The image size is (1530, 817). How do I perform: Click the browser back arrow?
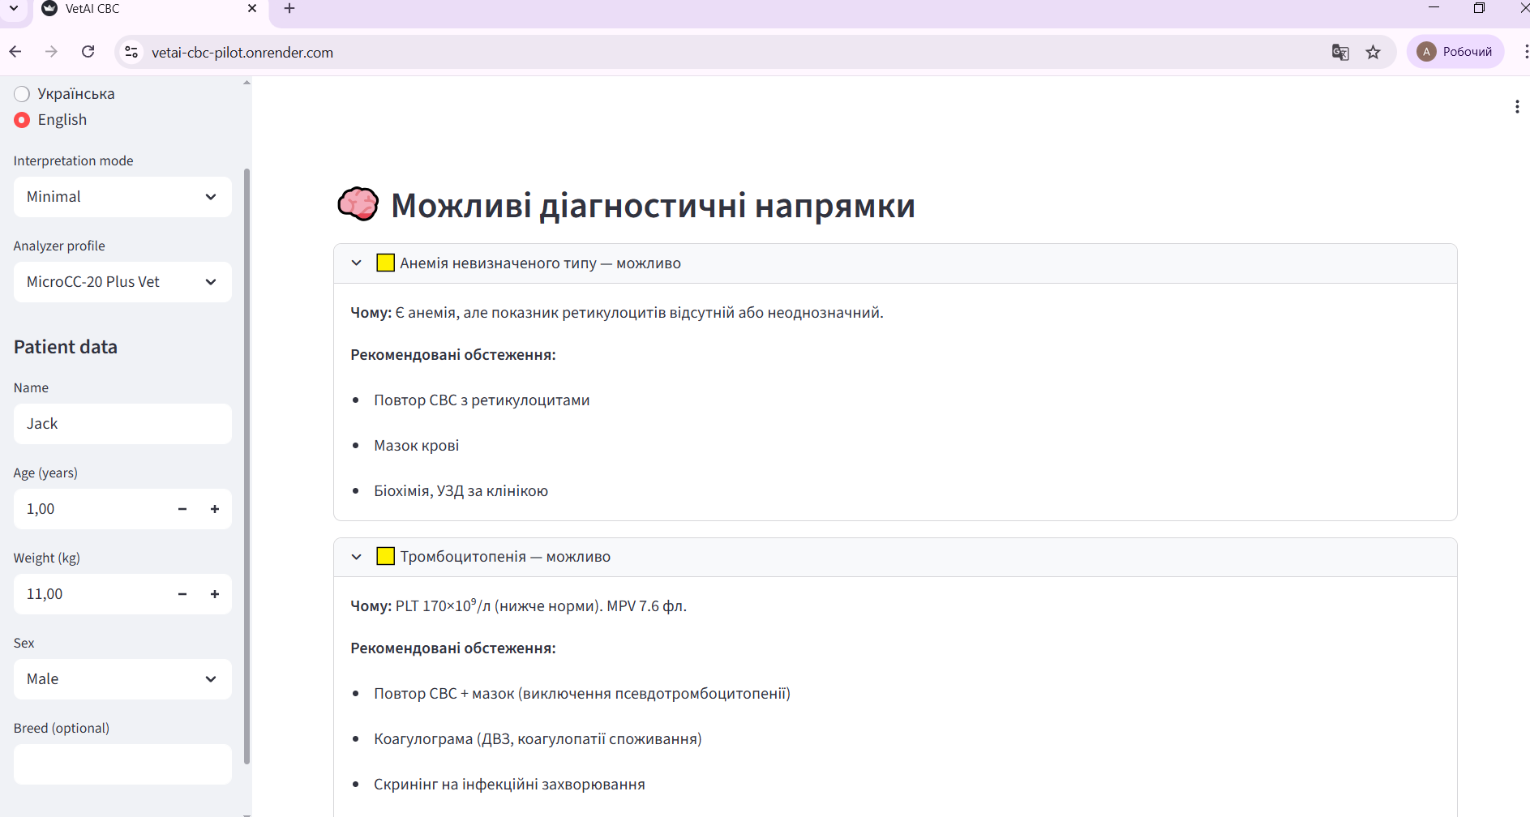pos(15,52)
